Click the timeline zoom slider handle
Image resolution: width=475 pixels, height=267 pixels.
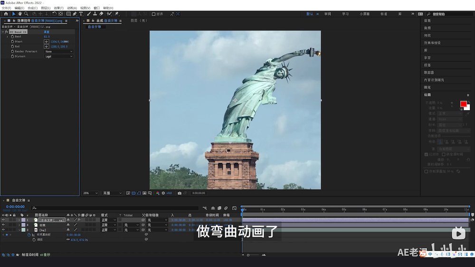(248, 255)
